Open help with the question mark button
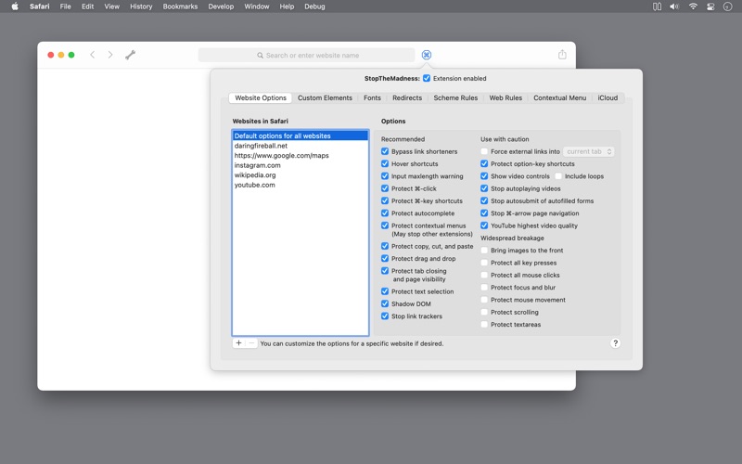 click(x=615, y=343)
